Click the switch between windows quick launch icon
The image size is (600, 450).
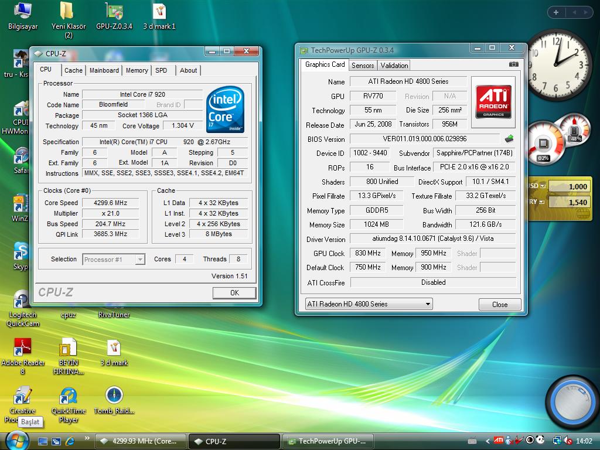[56, 441]
